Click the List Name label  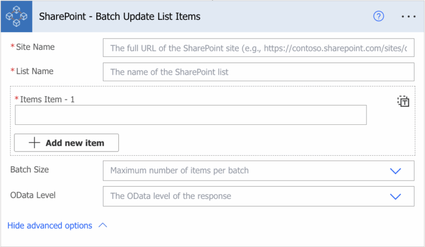(35, 71)
